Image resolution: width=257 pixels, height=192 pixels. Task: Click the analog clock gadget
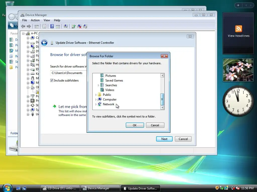coord(238,101)
